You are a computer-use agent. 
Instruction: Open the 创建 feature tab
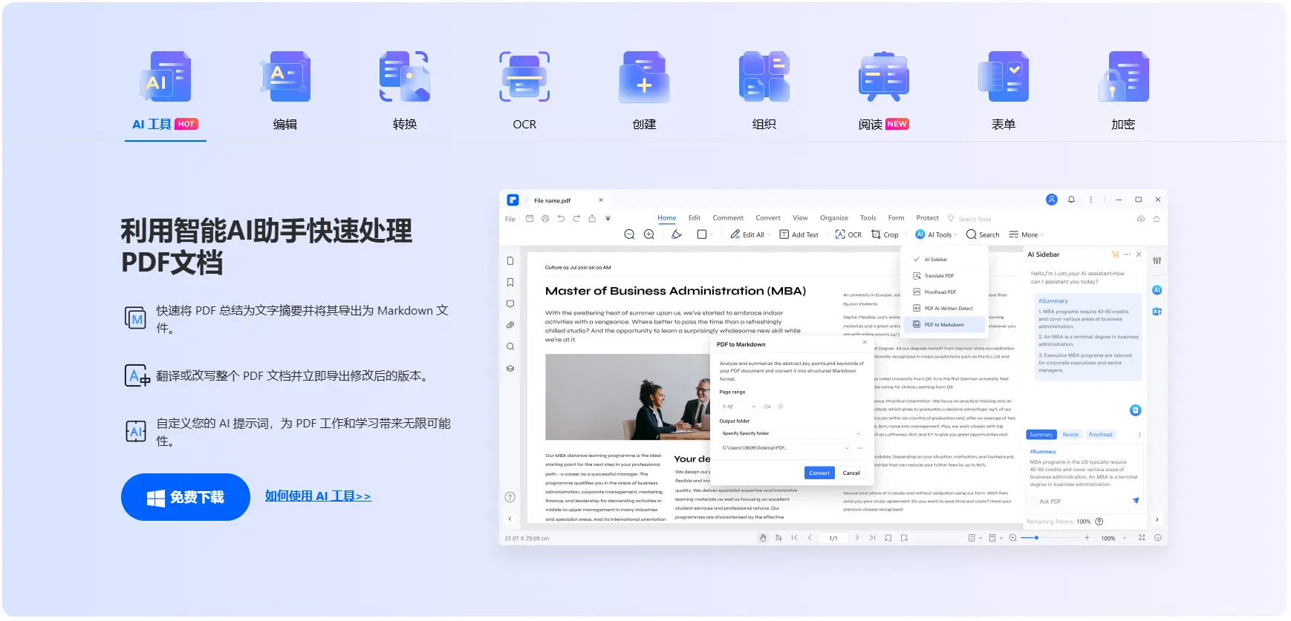[x=644, y=93]
